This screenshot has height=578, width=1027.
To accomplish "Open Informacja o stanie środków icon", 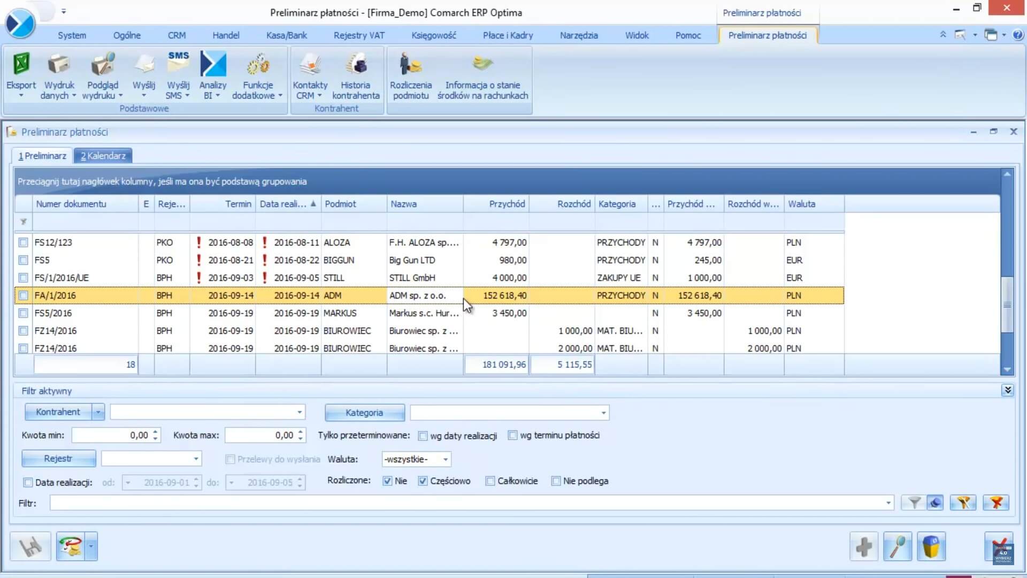I will (482, 64).
